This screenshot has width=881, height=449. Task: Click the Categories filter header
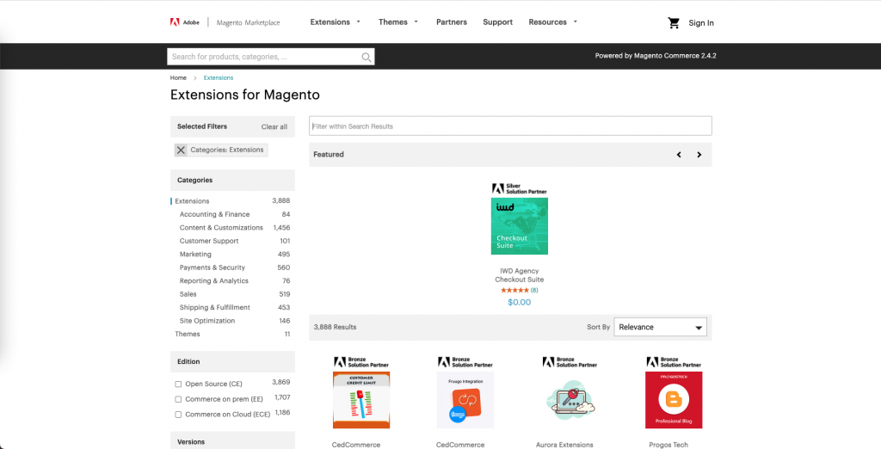click(232, 181)
